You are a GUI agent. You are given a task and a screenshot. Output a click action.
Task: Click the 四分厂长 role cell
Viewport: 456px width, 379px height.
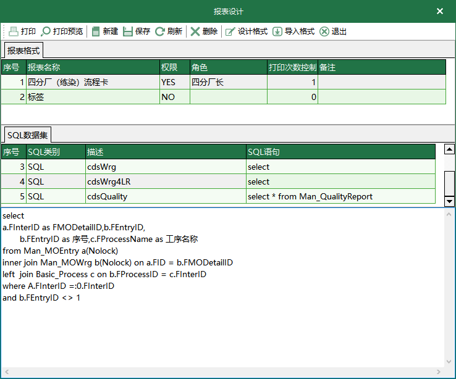tap(228, 82)
